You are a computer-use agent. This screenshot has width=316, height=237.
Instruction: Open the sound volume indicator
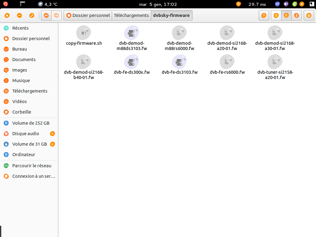coord(286,4)
